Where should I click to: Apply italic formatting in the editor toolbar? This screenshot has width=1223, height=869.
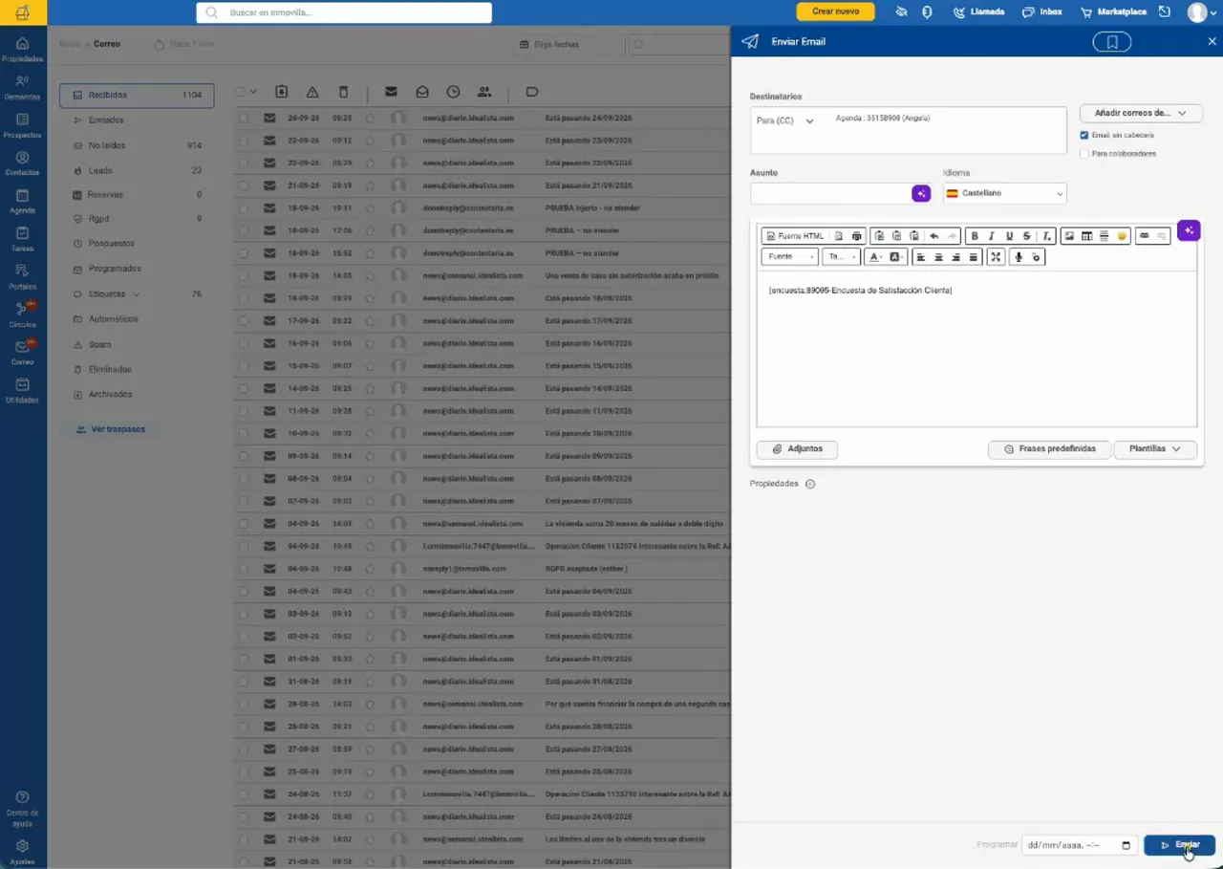point(992,236)
